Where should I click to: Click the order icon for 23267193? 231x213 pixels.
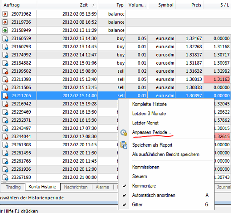(5, 177)
